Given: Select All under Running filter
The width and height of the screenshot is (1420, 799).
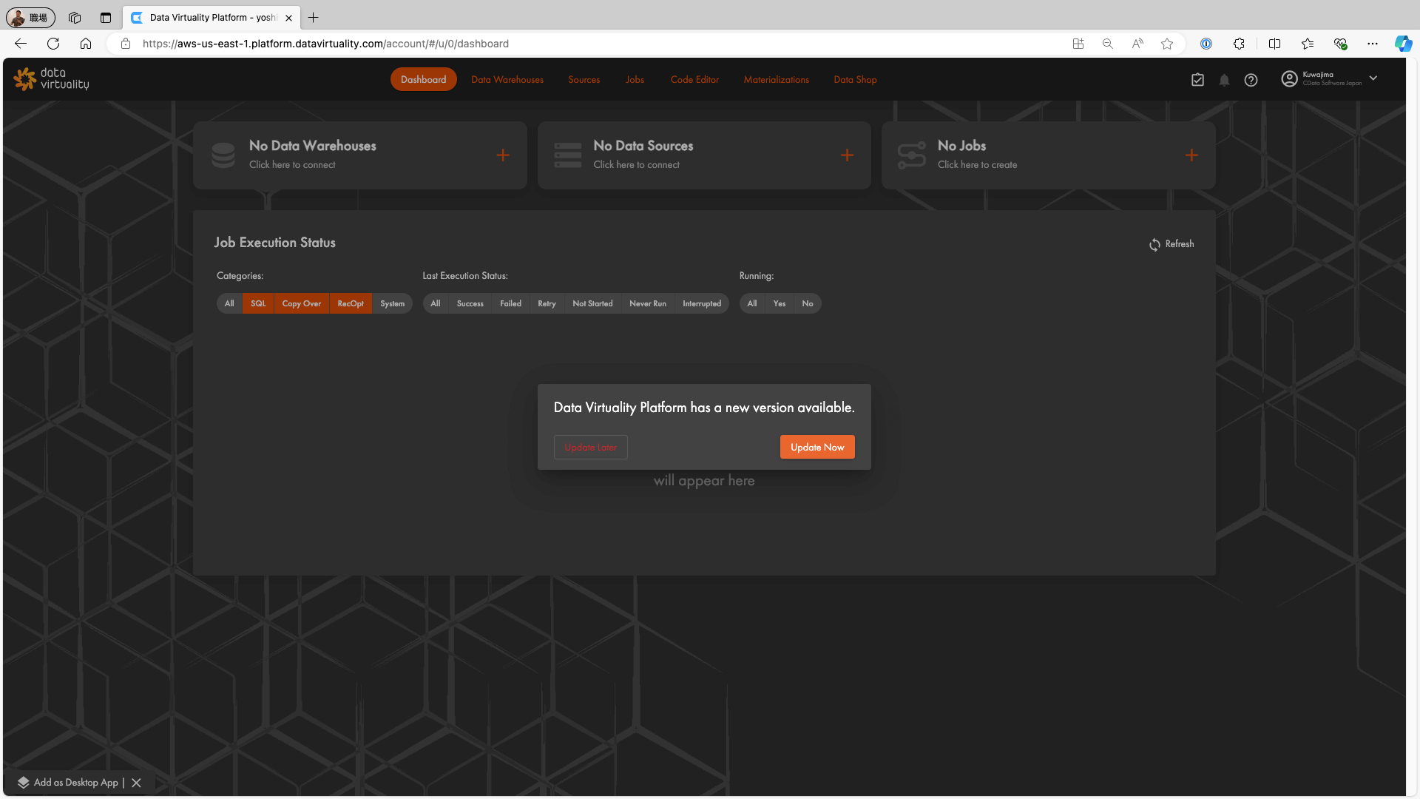Looking at the screenshot, I should coord(752,303).
